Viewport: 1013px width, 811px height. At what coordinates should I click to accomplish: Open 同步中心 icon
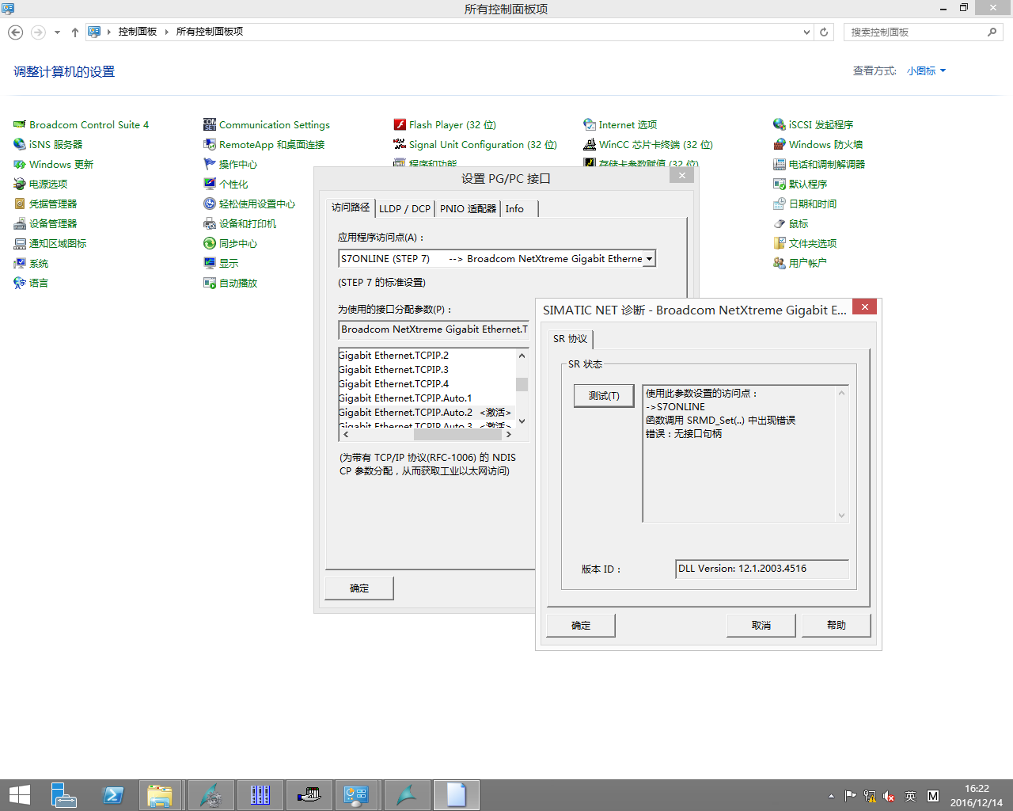coord(210,244)
